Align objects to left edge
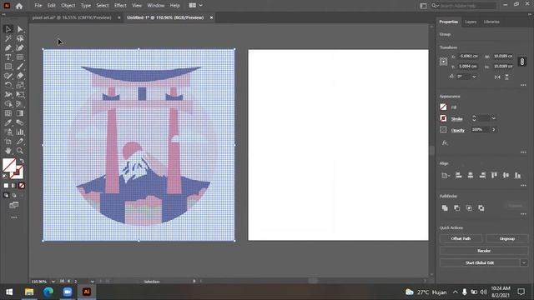 click(x=458, y=175)
